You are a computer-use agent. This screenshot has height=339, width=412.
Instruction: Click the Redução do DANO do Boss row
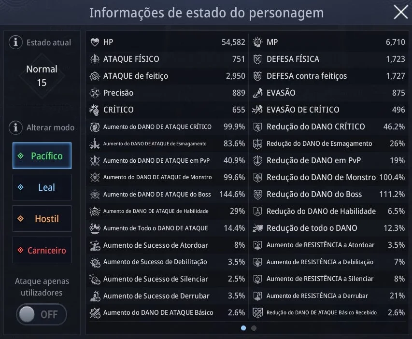coord(328,194)
